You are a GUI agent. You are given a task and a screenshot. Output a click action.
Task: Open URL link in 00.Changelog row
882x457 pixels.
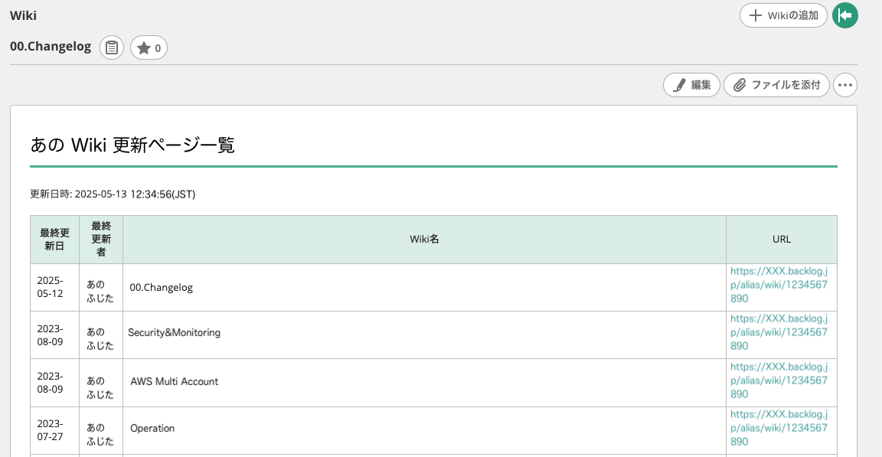point(779,285)
